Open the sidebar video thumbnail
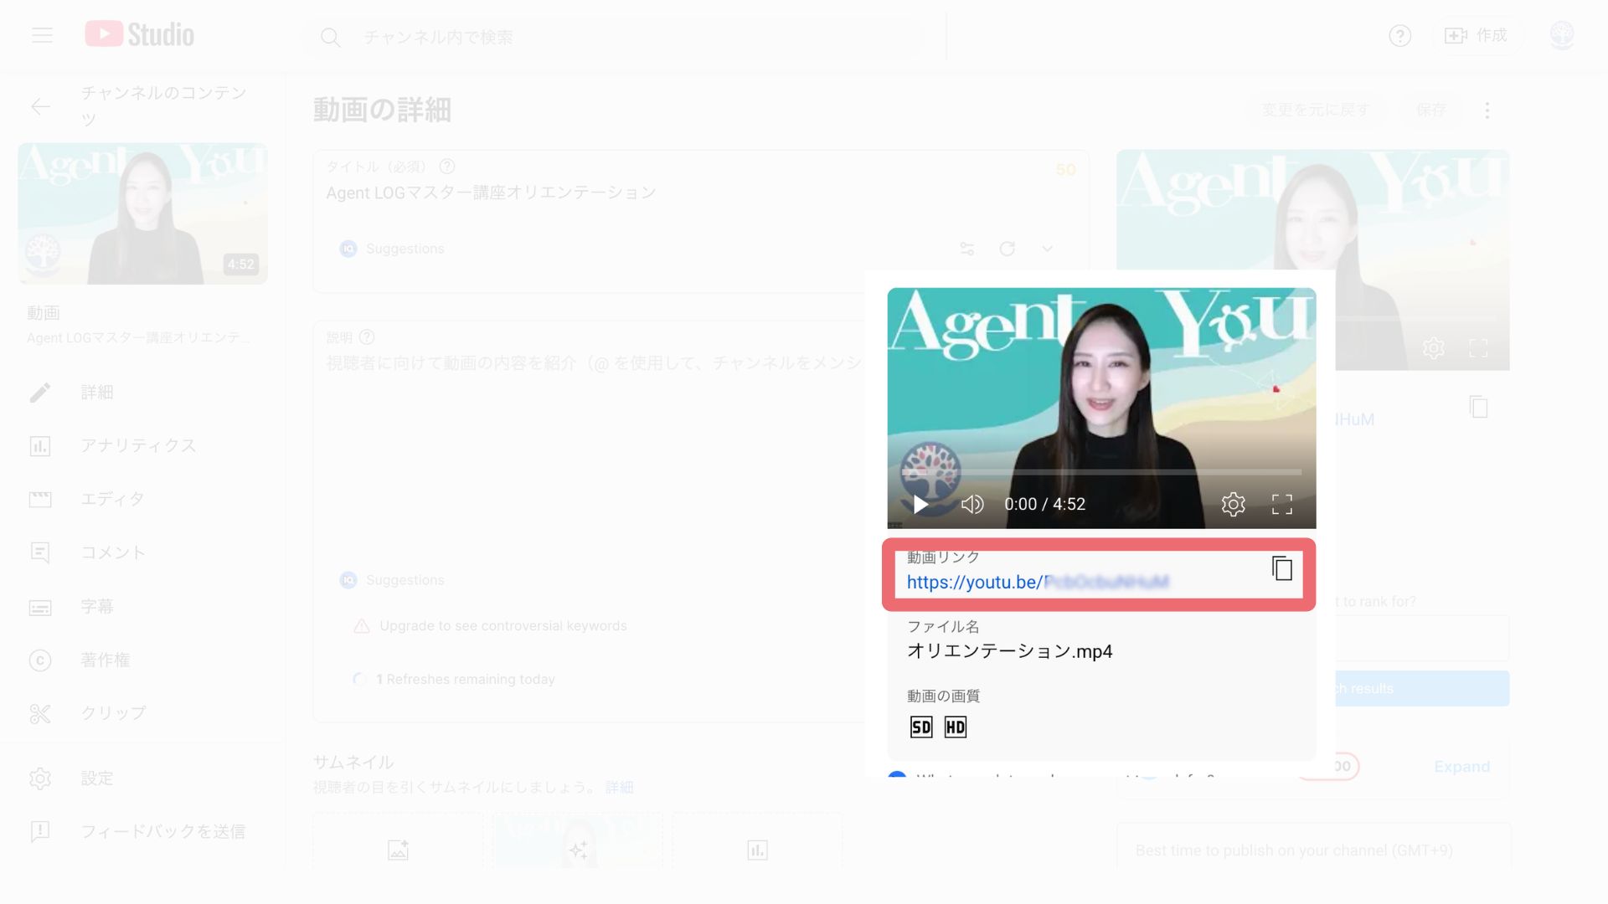The image size is (1608, 904). point(143,213)
